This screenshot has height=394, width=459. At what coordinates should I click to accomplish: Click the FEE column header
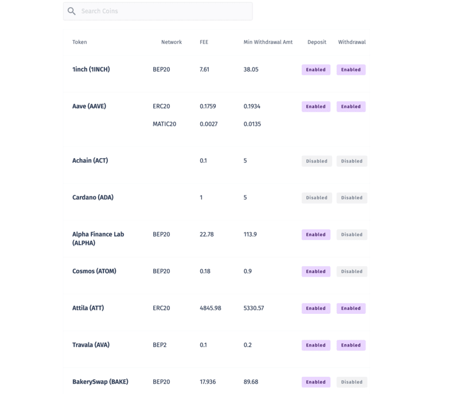[x=204, y=42]
